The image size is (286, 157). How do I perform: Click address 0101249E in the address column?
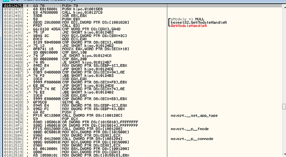pos(13,46)
